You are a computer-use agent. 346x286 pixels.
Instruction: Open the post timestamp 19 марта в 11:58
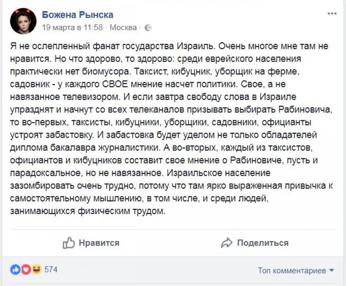(72, 28)
